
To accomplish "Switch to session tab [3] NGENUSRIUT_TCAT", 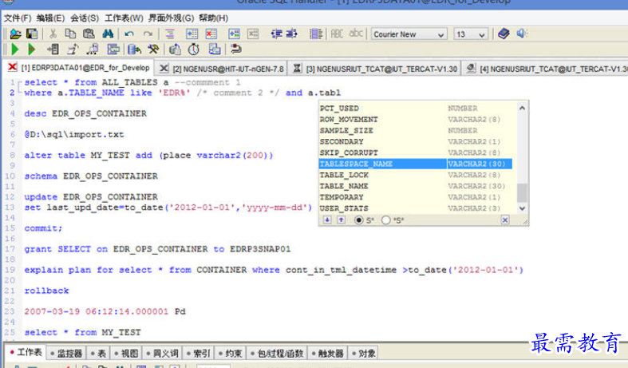I will click(x=374, y=69).
